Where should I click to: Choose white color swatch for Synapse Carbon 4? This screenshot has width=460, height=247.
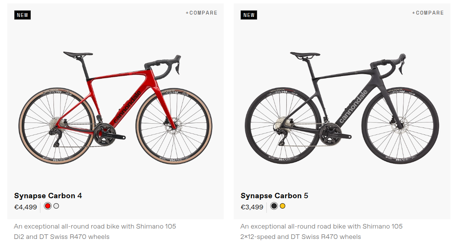pos(56,206)
